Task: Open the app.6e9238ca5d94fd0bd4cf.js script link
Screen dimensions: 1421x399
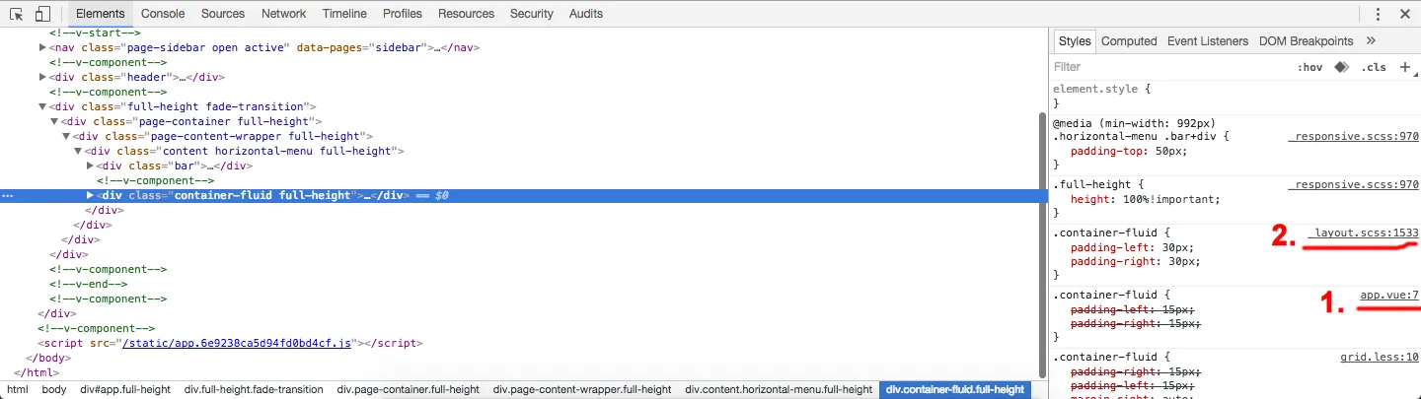Action: tap(236, 344)
